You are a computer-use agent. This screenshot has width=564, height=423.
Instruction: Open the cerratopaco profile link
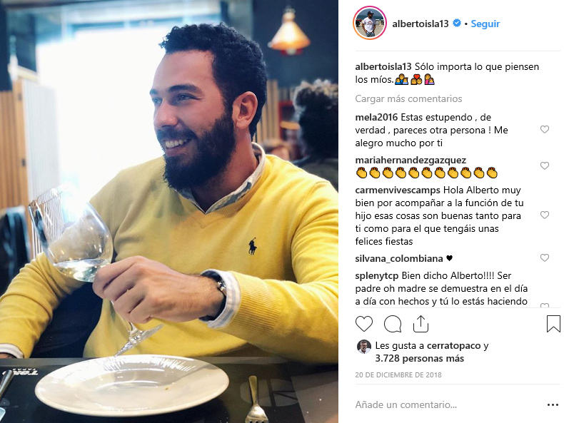pos(453,346)
